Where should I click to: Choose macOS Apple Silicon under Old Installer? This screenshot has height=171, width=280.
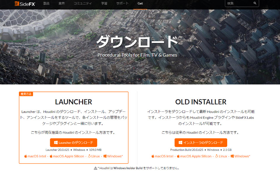coord(194,156)
